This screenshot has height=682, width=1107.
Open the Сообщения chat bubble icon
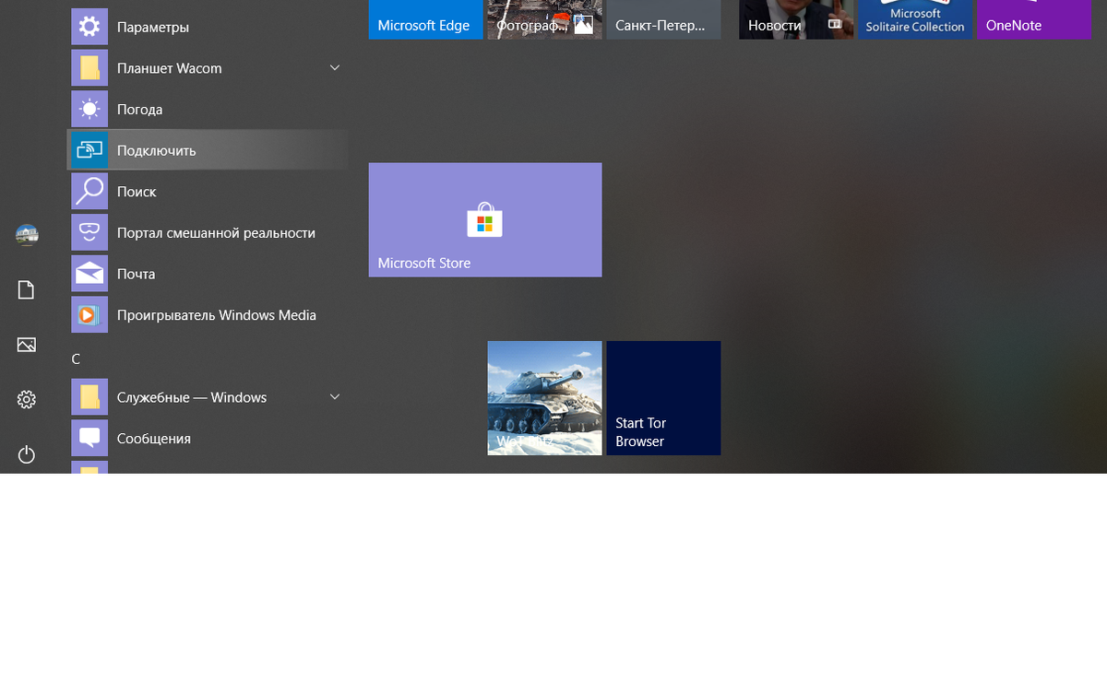[x=89, y=439]
